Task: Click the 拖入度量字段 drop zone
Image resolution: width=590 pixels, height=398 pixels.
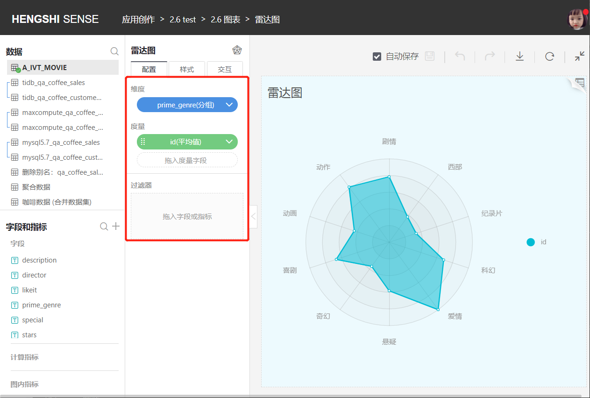Action: point(187,160)
